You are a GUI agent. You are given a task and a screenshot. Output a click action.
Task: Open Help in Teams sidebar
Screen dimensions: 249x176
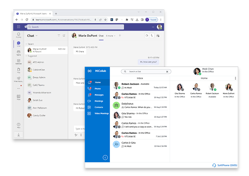click(x=19, y=125)
